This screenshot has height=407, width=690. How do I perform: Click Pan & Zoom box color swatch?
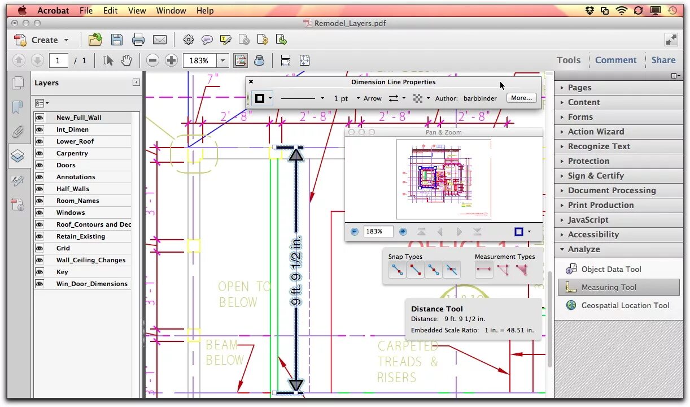(x=519, y=232)
